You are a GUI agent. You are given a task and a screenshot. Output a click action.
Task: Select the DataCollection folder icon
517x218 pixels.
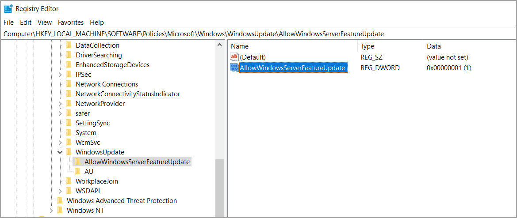point(69,45)
